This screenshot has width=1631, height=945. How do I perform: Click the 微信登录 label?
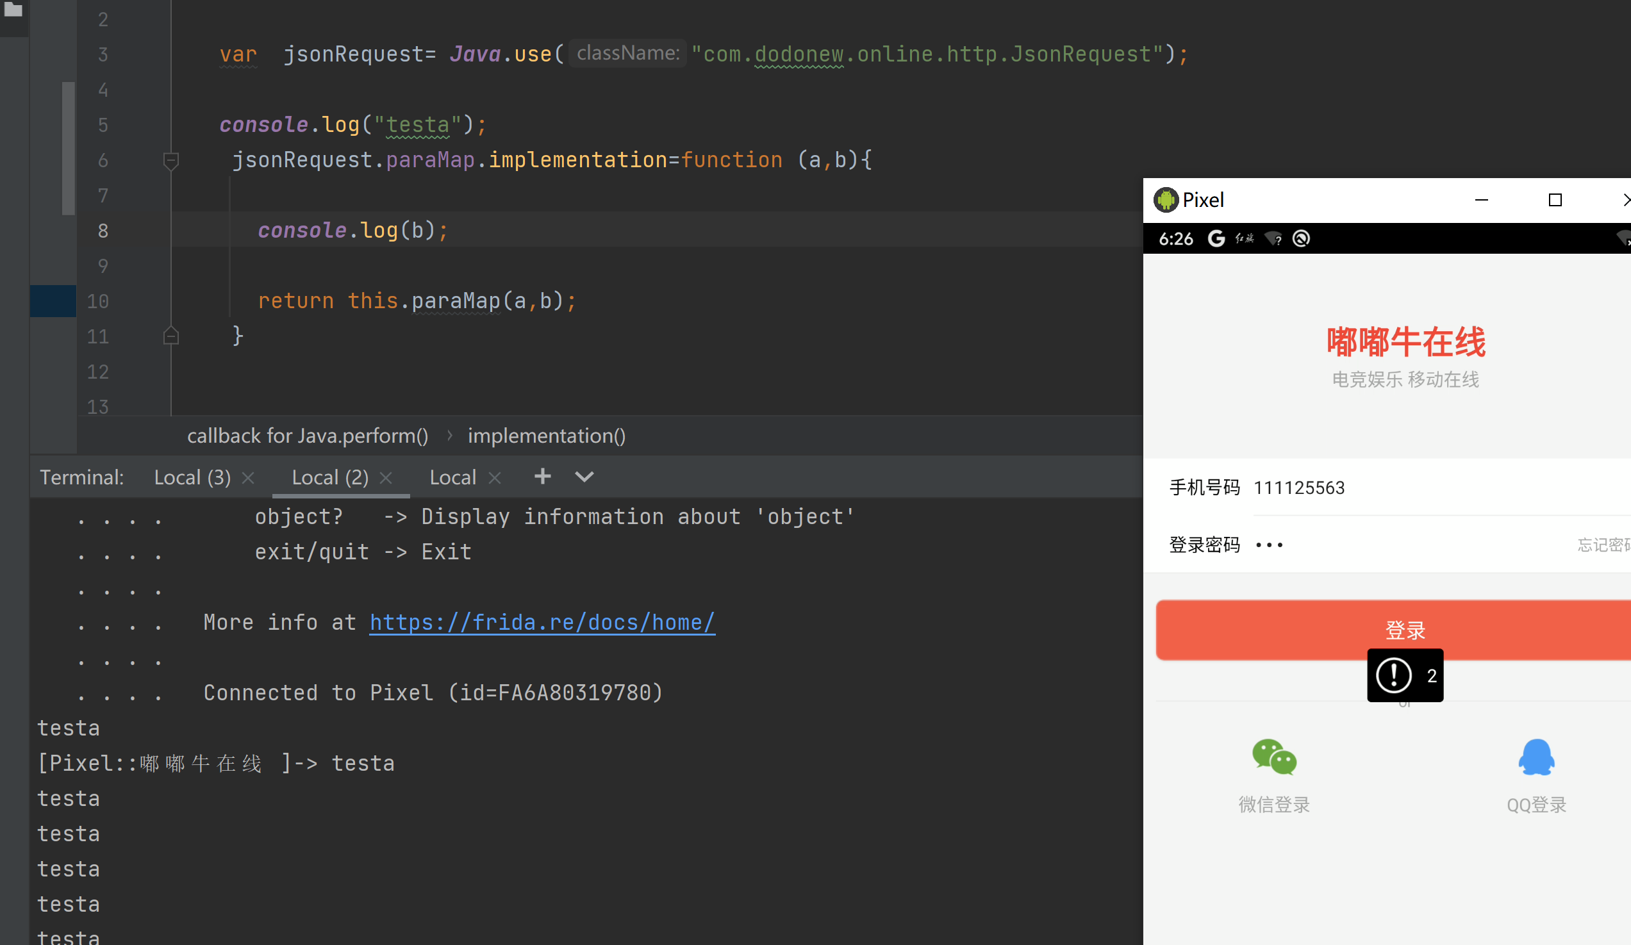pyautogui.click(x=1275, y=805)
